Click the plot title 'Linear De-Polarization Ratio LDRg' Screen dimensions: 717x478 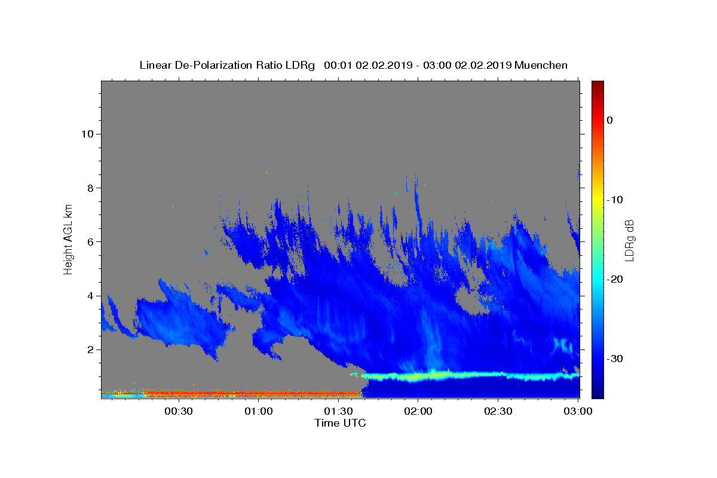coord(227,65)
